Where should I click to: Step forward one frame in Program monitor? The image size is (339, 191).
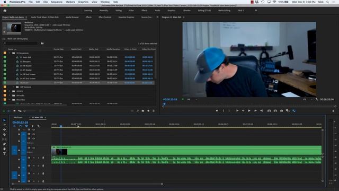(255, 111)
